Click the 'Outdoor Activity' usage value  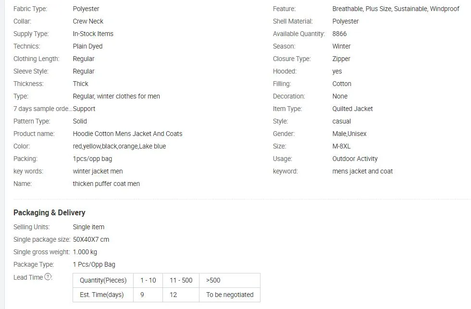click(355, 159)
